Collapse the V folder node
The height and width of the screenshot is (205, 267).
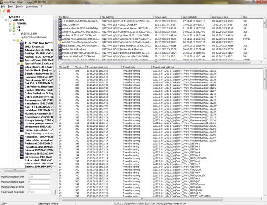(14, 40)
